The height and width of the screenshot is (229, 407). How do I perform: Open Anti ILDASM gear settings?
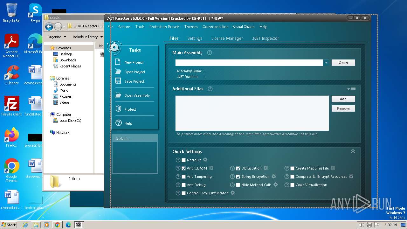(x=211, y=168)
